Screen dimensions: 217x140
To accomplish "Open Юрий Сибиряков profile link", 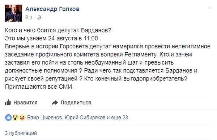I will click(x=85, y=118).
